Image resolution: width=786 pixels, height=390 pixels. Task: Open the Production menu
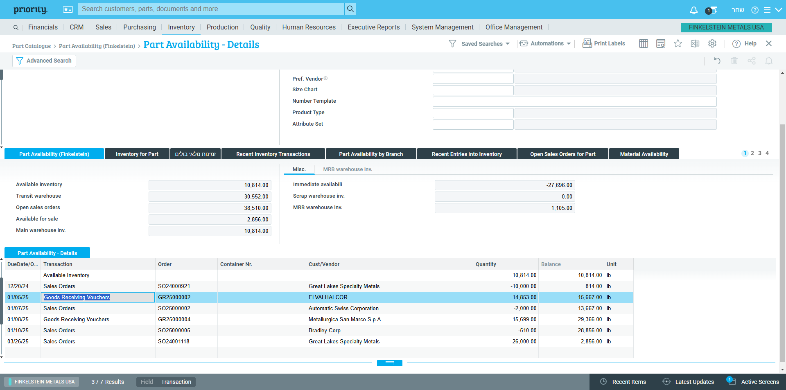coord(222,27)
